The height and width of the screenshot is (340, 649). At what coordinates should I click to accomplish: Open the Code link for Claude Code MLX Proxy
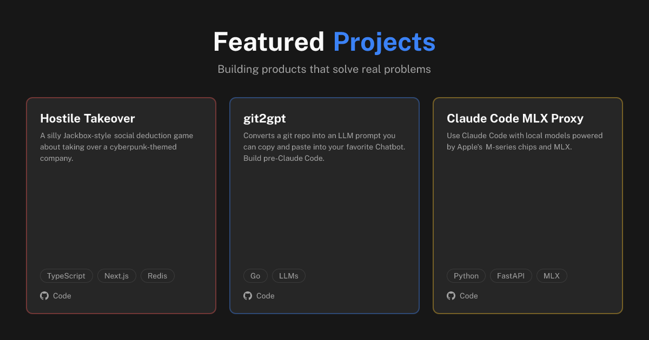468,296
